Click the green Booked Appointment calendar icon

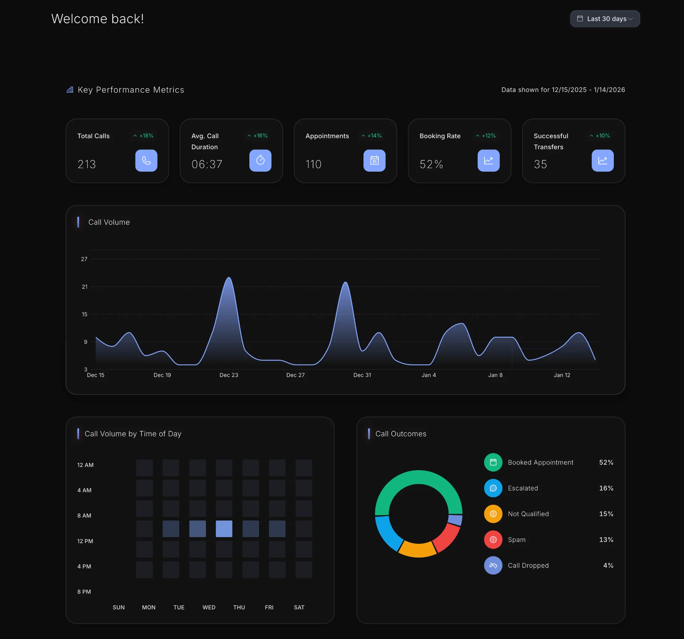click(493, 462)
